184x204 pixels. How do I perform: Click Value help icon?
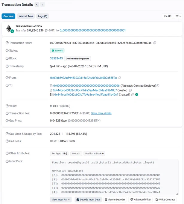(7, 106)
